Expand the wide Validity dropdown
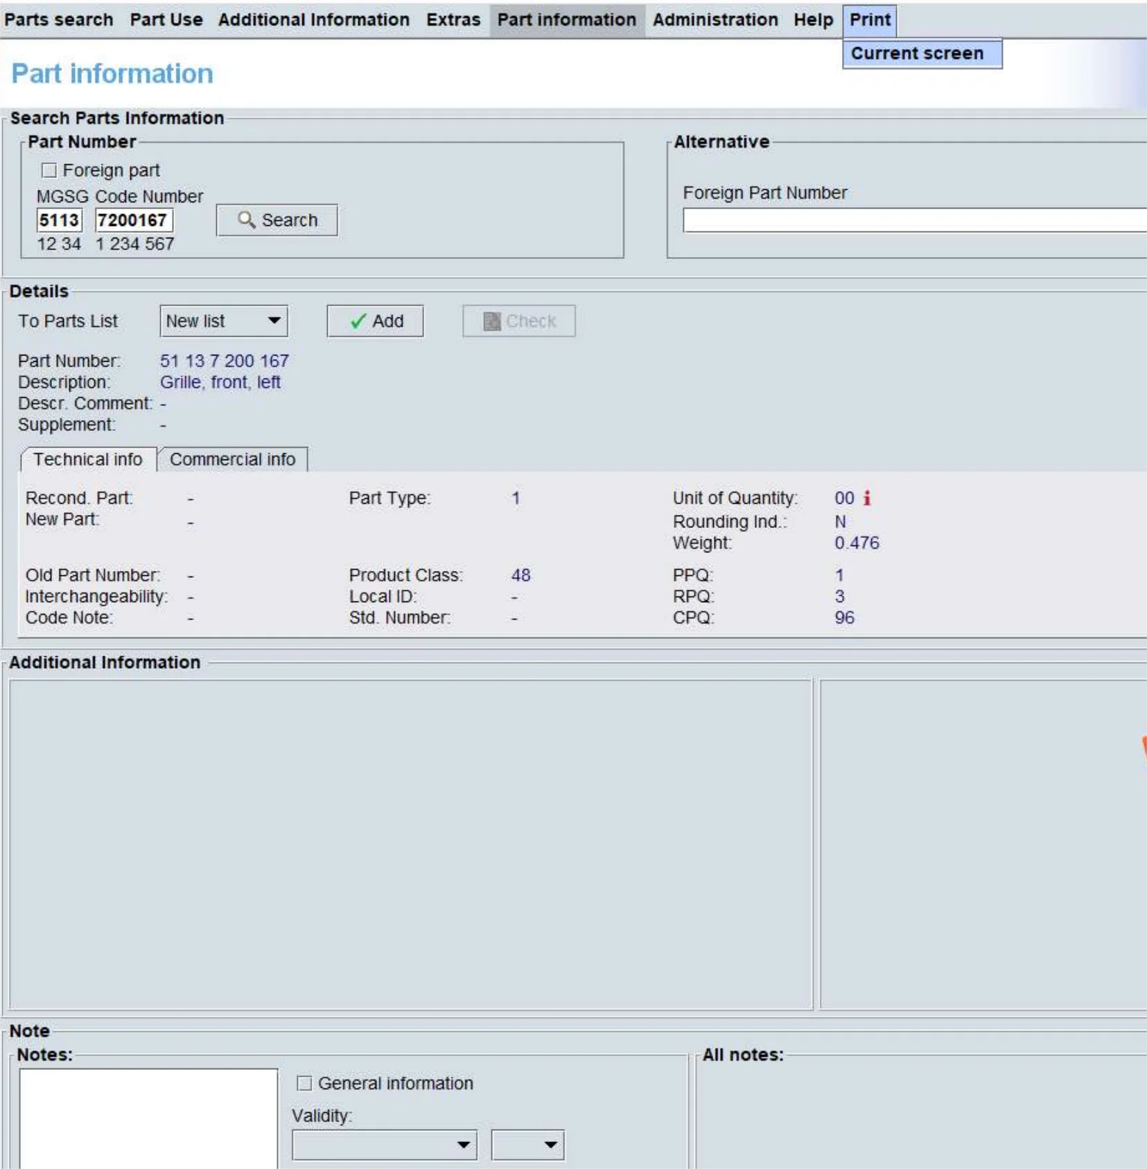This screenshot has height=1169, width=1147. [384, 1145]
